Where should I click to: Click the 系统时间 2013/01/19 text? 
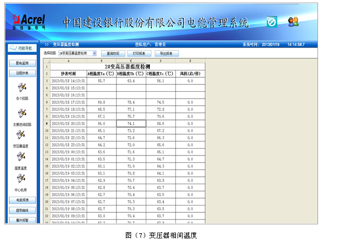(x=261, y=44)
